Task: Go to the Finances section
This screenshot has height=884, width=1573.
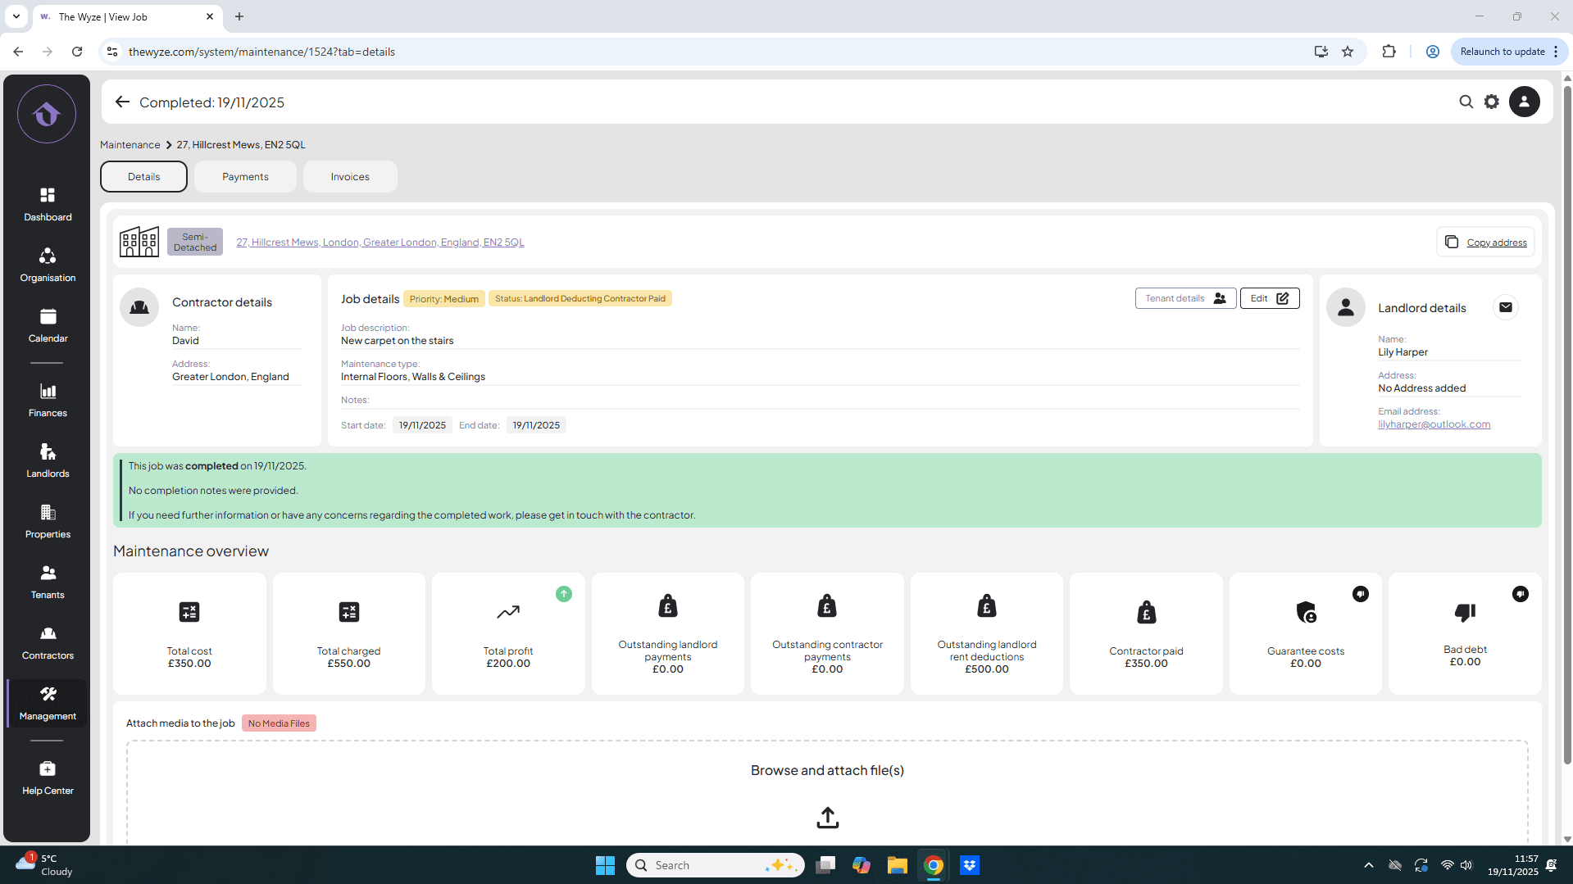Action: 48,400
